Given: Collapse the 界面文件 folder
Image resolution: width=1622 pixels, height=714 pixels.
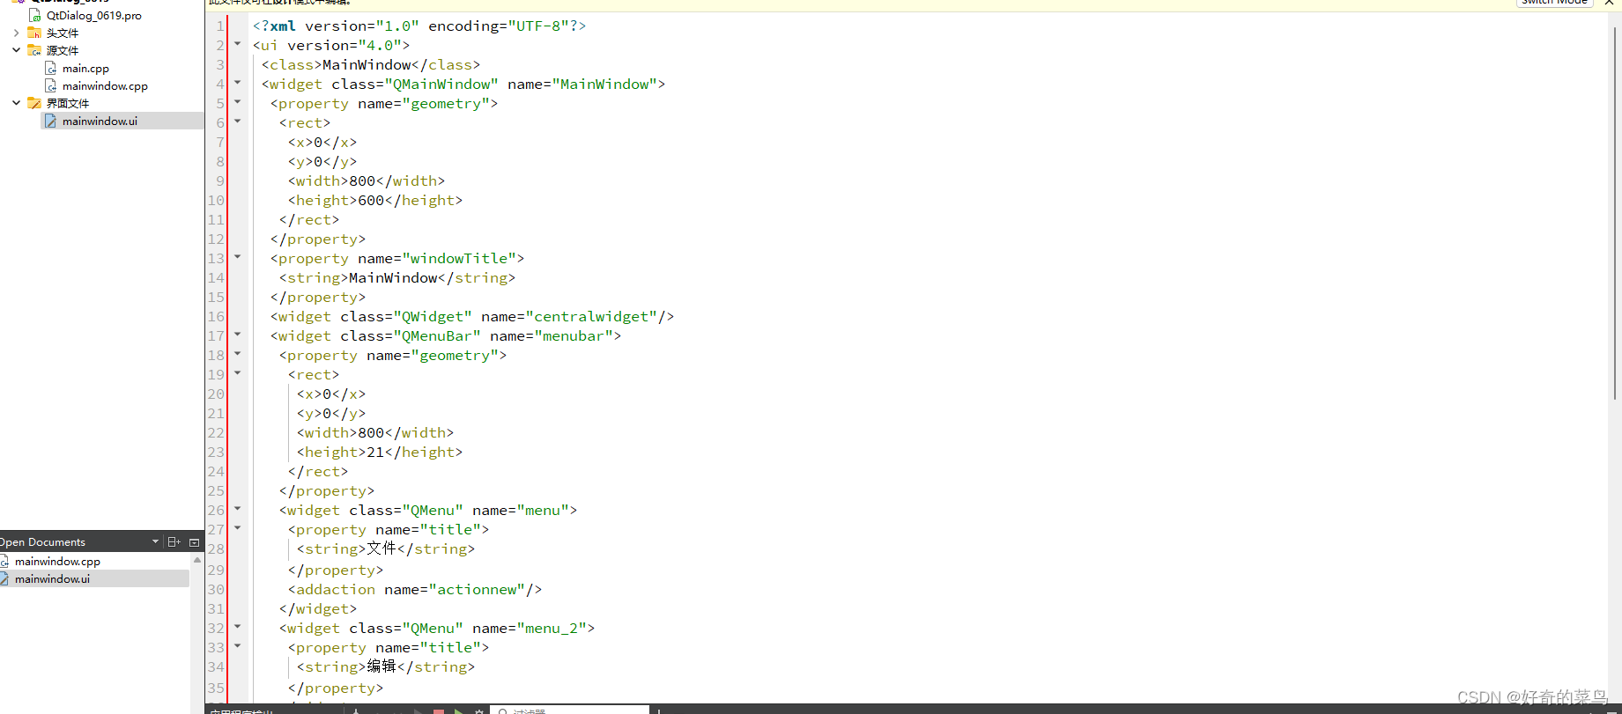Looking at the screenshot, I should 16,103.
